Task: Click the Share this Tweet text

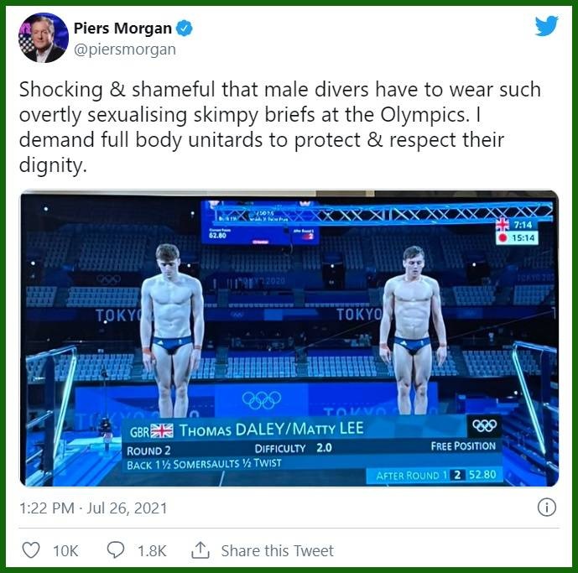Action: pos(277,550)
